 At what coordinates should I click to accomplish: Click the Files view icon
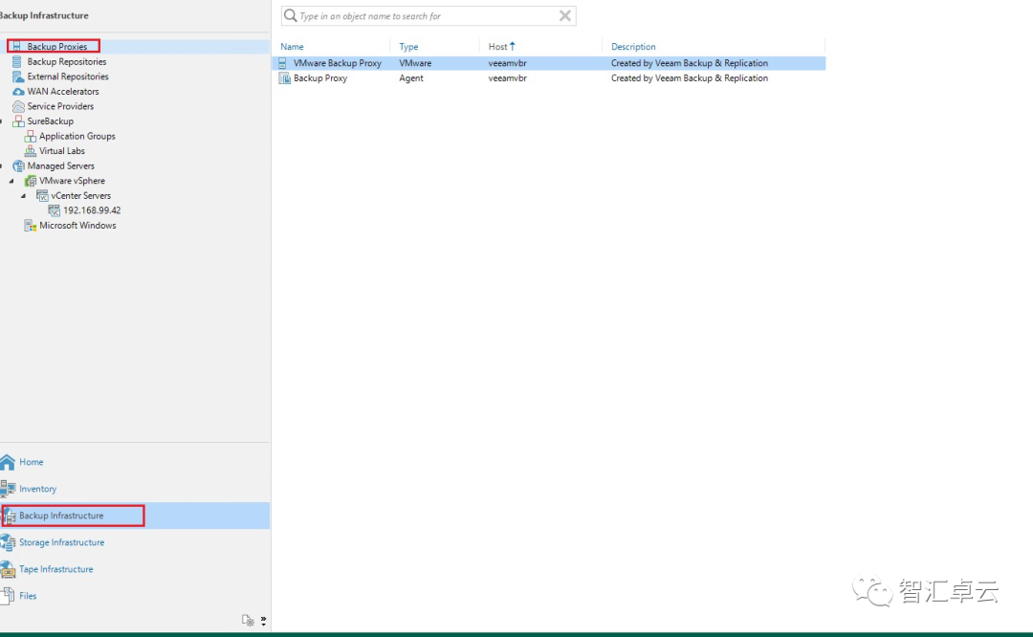tap(8, 596)
